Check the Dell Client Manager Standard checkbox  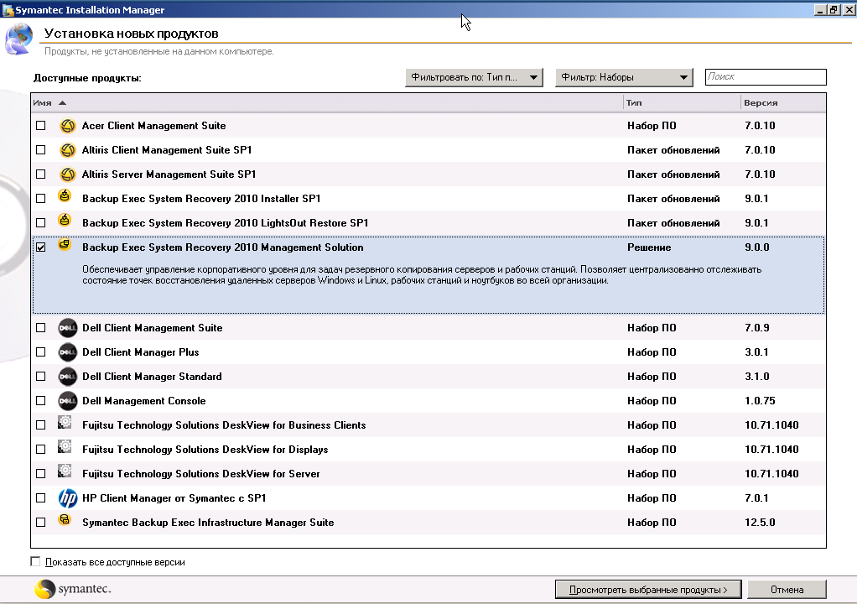tap(41, 377)
